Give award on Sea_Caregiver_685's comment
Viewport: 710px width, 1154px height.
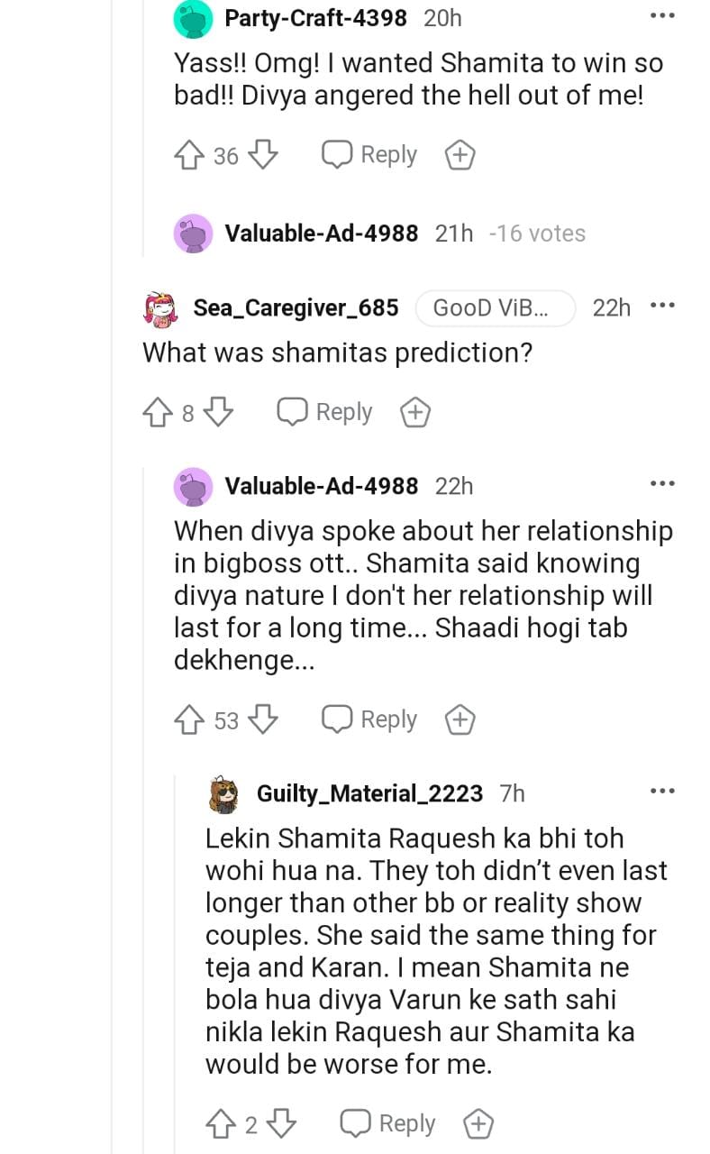[x=414, y=413]
